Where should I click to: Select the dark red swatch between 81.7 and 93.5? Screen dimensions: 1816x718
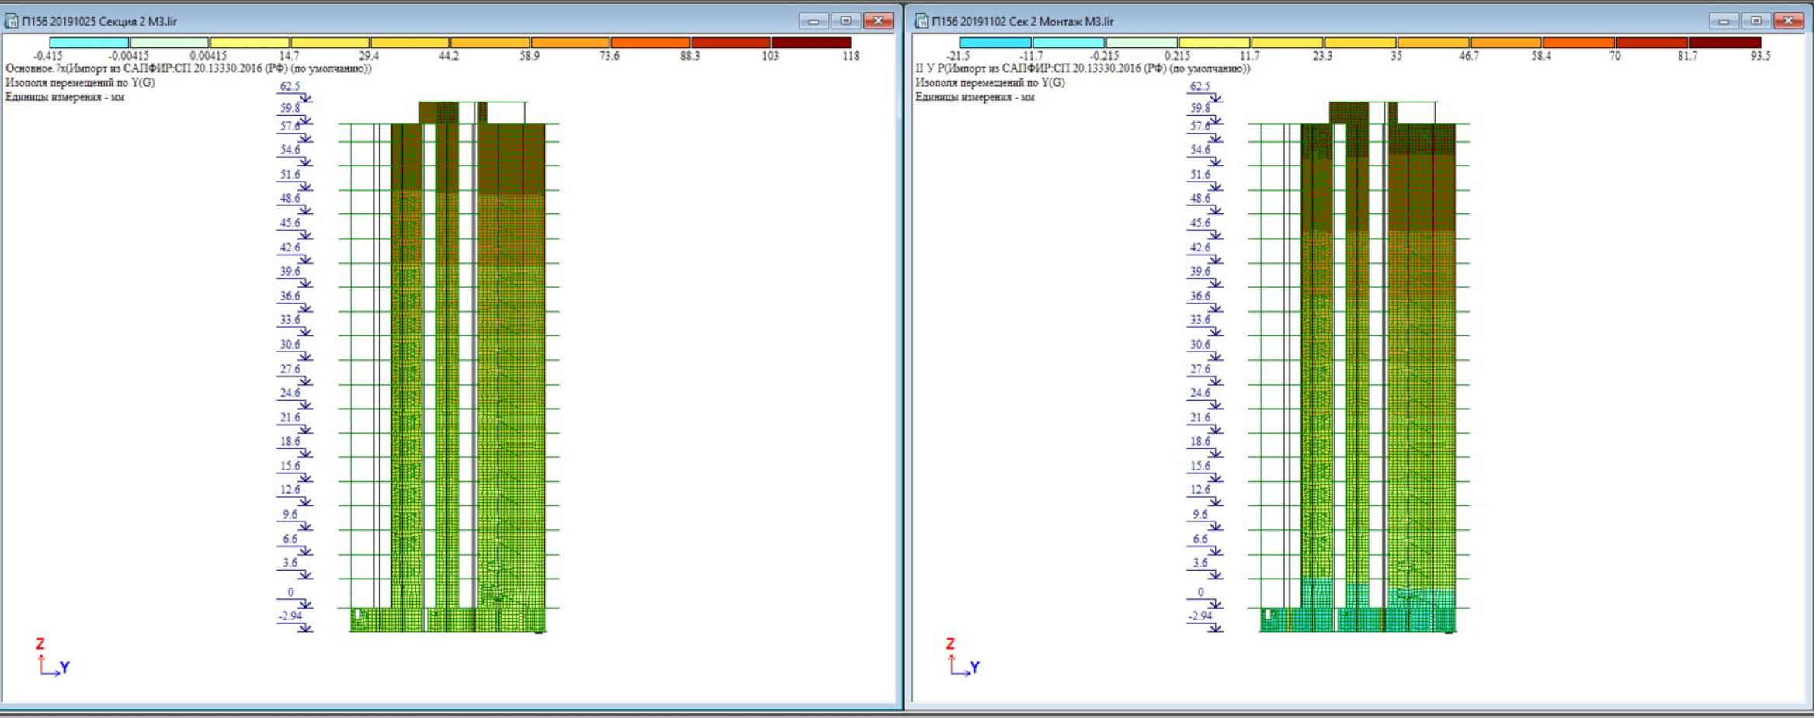(x=1724, y=43)
